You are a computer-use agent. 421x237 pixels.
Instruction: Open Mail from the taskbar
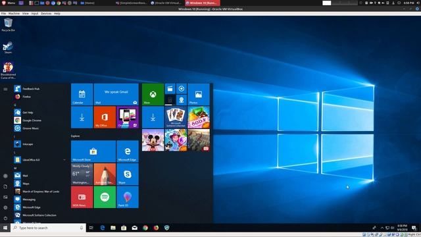pos(134,228)
